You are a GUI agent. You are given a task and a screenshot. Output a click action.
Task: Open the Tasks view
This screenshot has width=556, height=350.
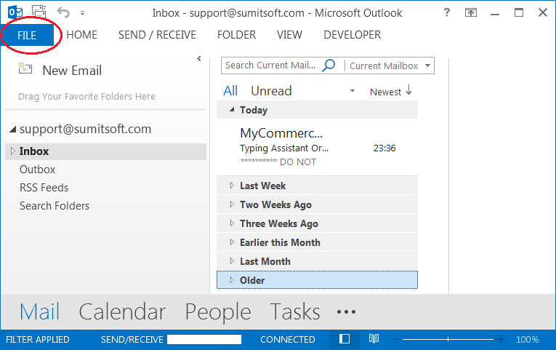(295, 311)
